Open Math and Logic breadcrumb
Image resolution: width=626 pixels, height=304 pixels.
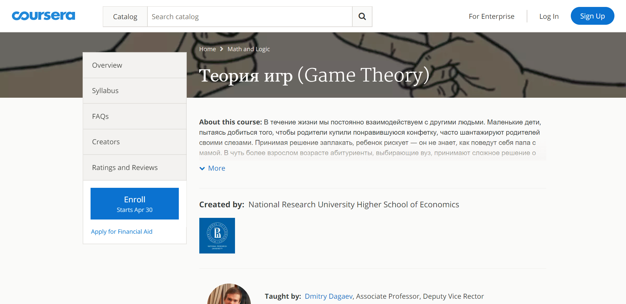(249, 49)
